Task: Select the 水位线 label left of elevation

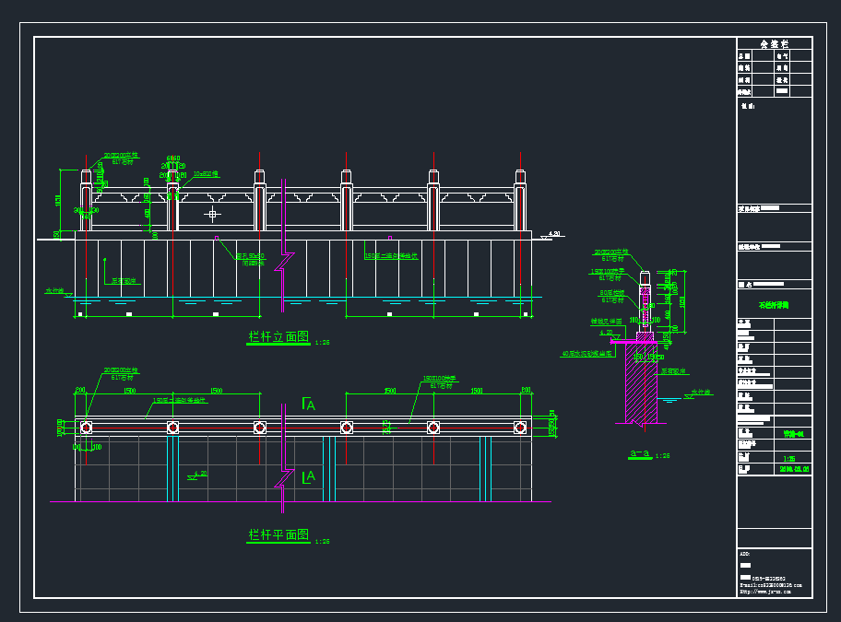Action: click(x=55, y=290)
